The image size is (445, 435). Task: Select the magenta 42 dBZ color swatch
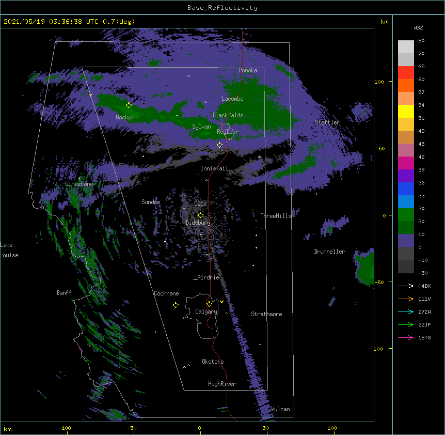point(406,163)
